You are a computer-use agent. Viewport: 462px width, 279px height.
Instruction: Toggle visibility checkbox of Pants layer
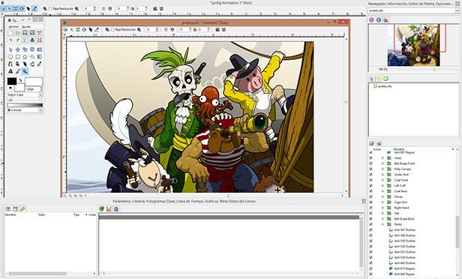[370, 224]
